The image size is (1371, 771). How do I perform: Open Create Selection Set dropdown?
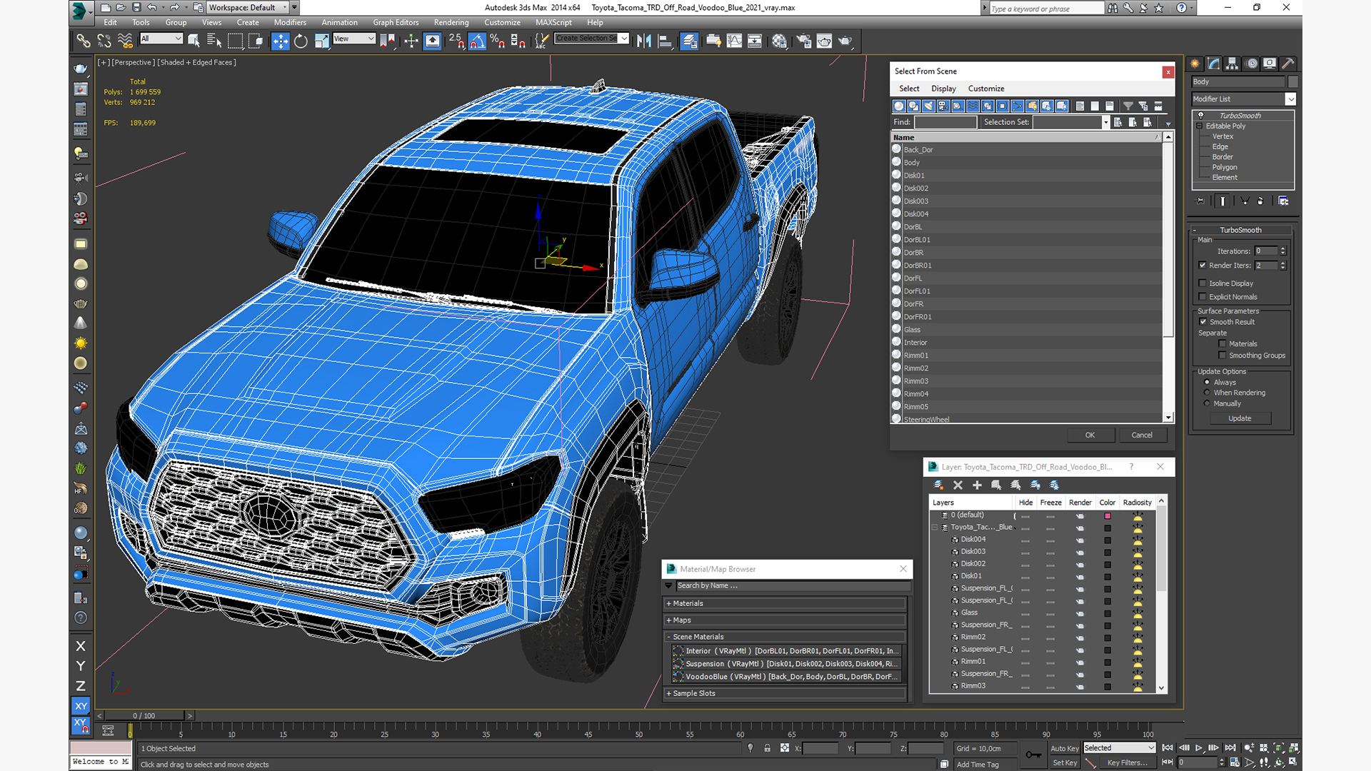tap(624, 39)
